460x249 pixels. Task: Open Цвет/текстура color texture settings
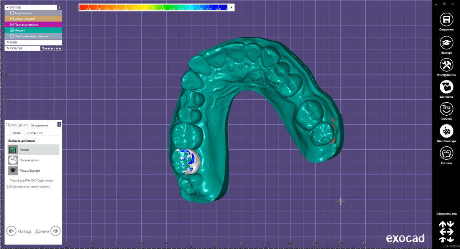click(x=446, y=131)
